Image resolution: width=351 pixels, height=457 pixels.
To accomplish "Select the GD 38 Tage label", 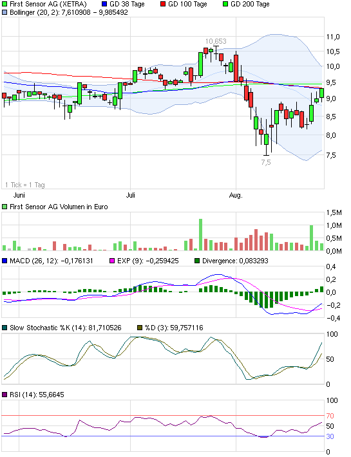I will 127,4.
